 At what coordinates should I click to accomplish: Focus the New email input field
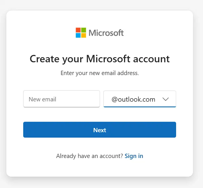[x=61, y=99]
